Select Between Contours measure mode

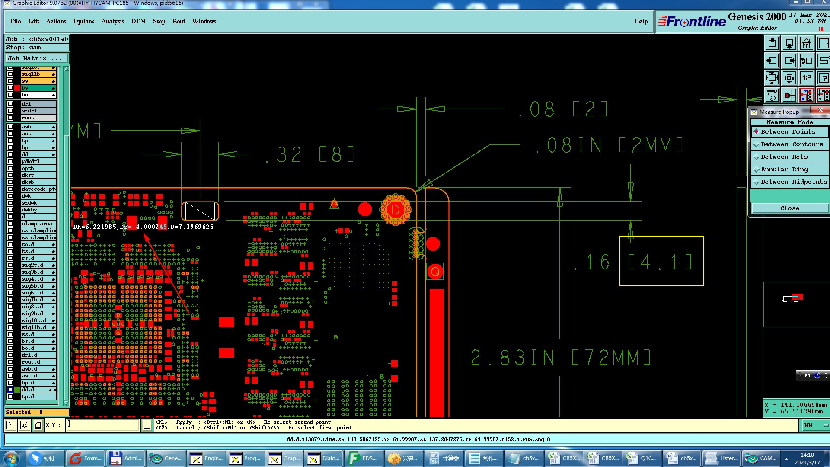(x=791, y=144)
